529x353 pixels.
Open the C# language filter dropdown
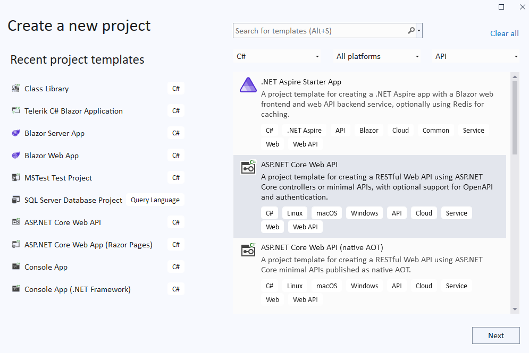pyautogui.click(x=278, y=56)
